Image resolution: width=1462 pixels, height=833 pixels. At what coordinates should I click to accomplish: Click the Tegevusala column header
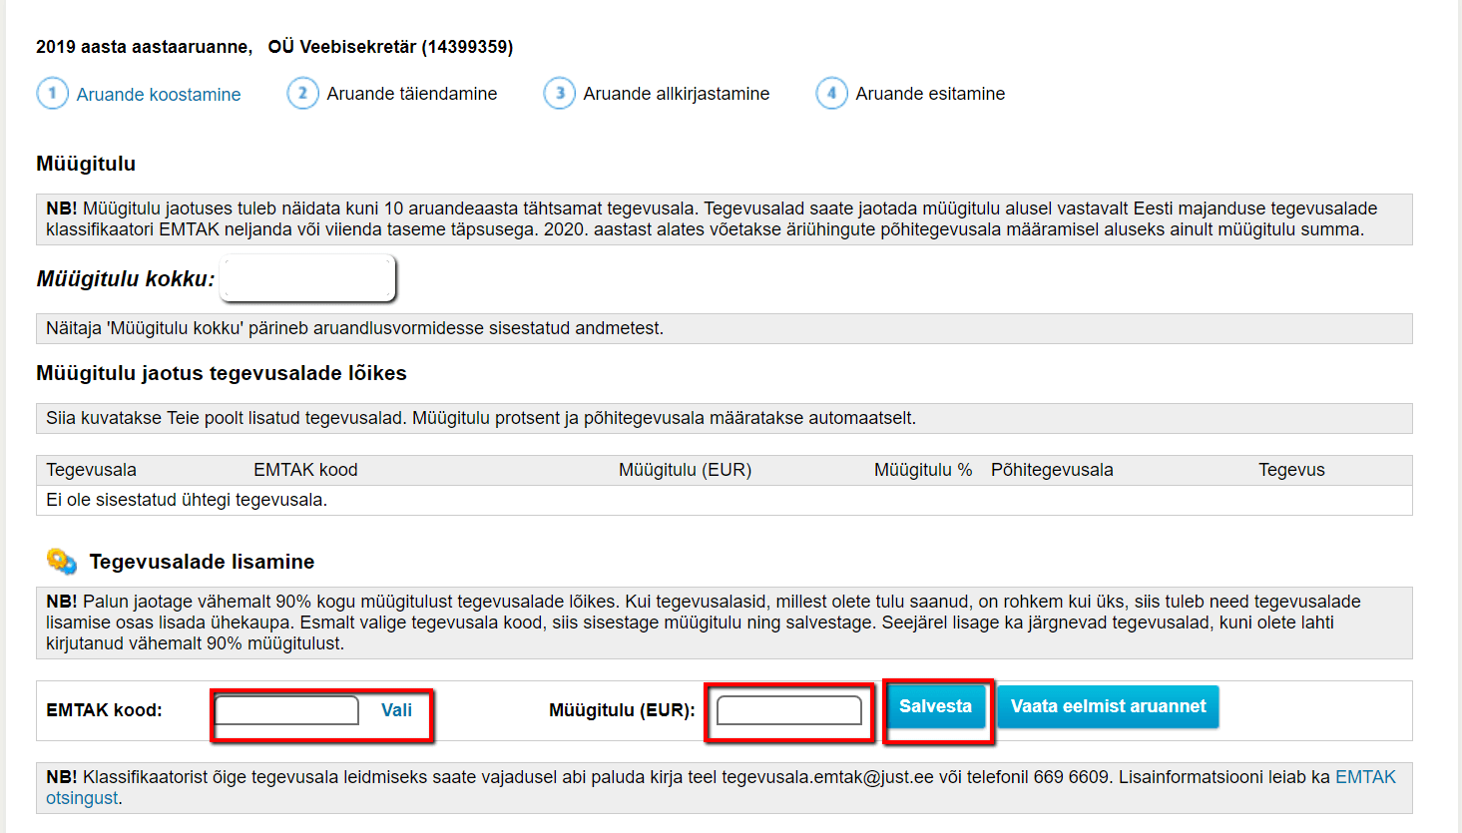pos(91,470)
